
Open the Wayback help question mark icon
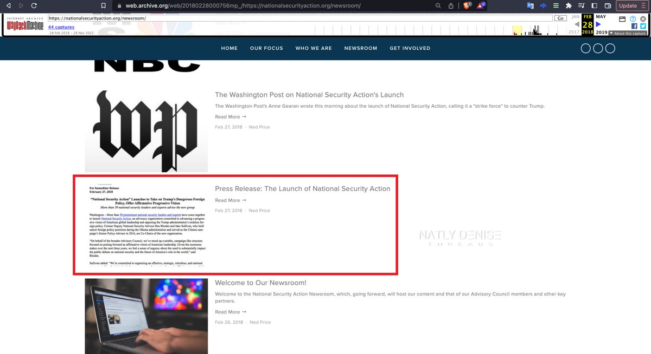coord(633,18)
